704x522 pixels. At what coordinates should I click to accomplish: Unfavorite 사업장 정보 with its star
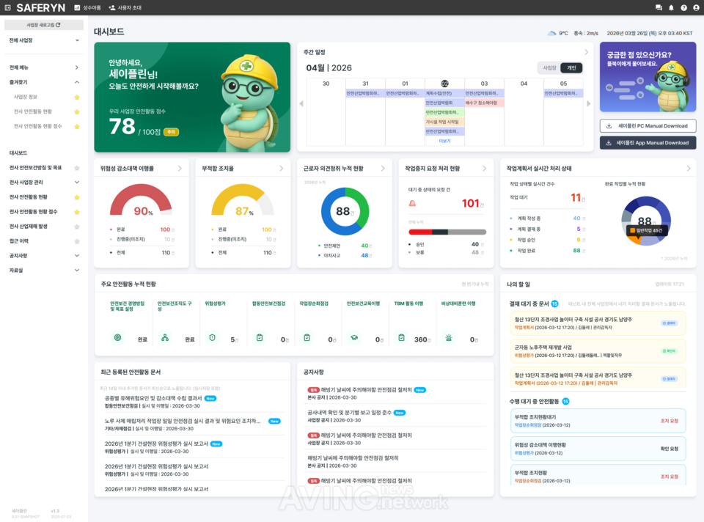click(x=77, y=97)
